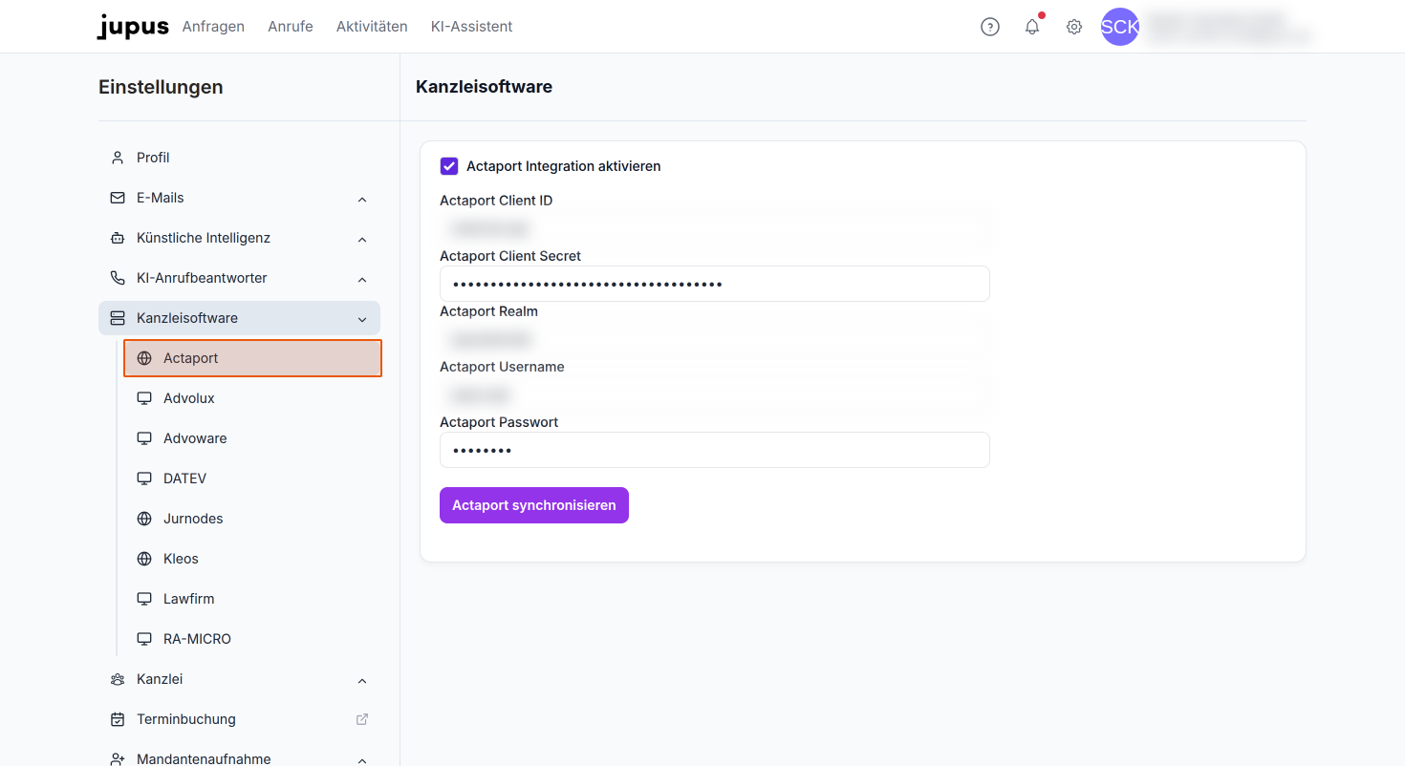Viewport: 1405px width, 766px height.
Task: Expand the KI-Anrufbeantworter chevron
Action: (362, 279)
